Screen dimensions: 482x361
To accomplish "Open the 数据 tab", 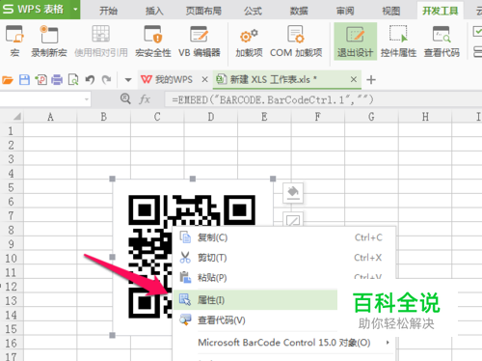I will (x=299, y=11).
